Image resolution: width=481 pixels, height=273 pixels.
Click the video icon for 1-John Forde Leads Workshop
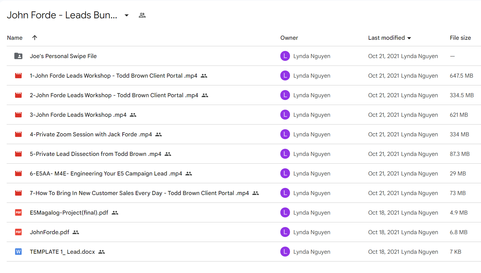[18, 75]
